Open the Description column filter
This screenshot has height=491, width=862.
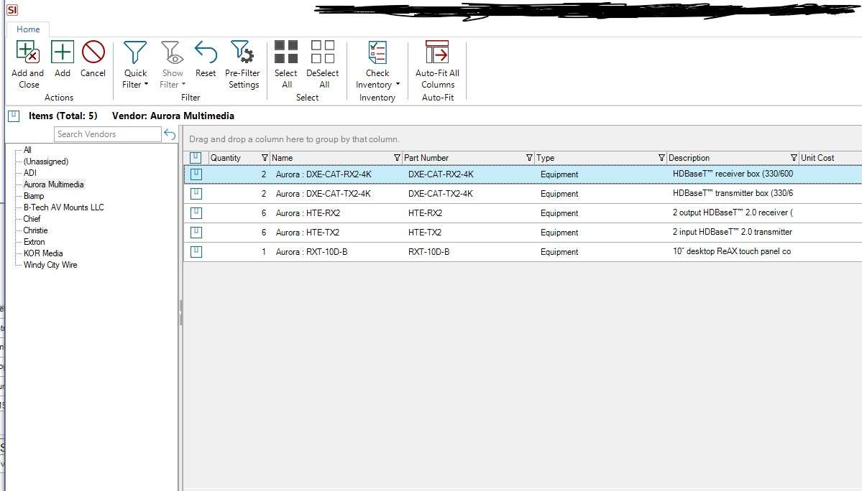tap(794, 158)
